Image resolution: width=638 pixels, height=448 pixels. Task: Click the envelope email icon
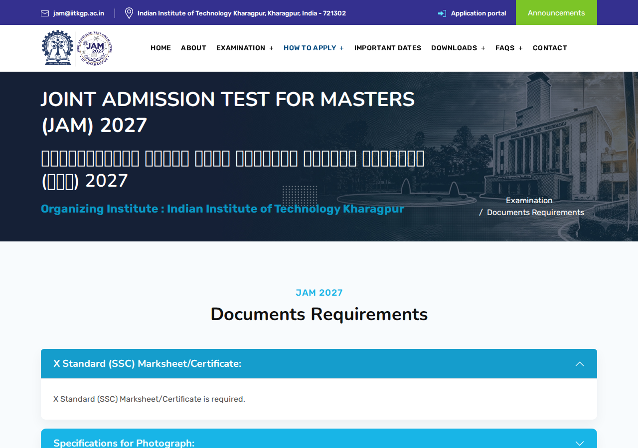pyautogui.click(x=45, y=13)
